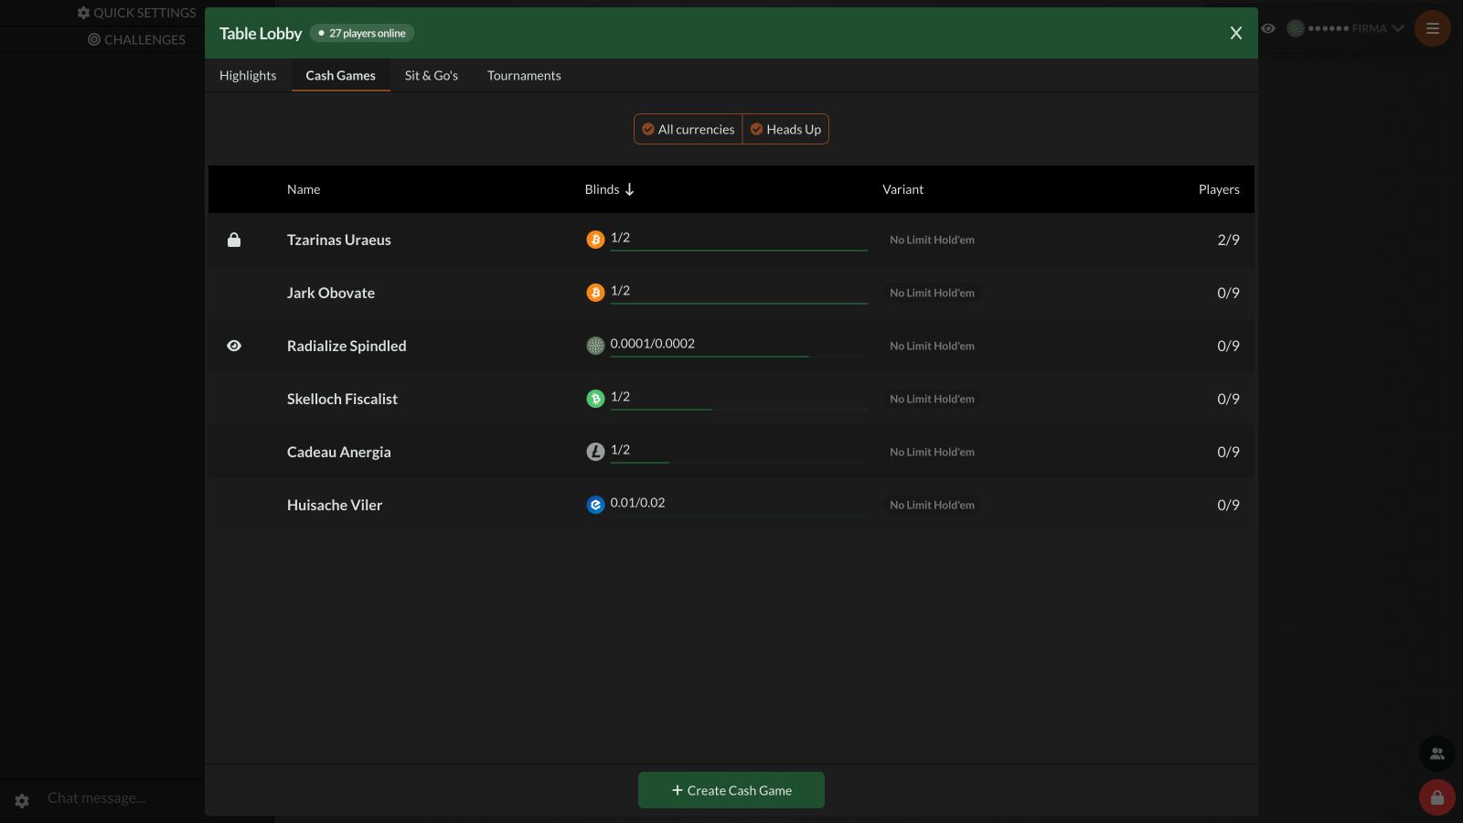
Task: Click the green blinds bar in Jark Obovate row
Action: (739, 303)
